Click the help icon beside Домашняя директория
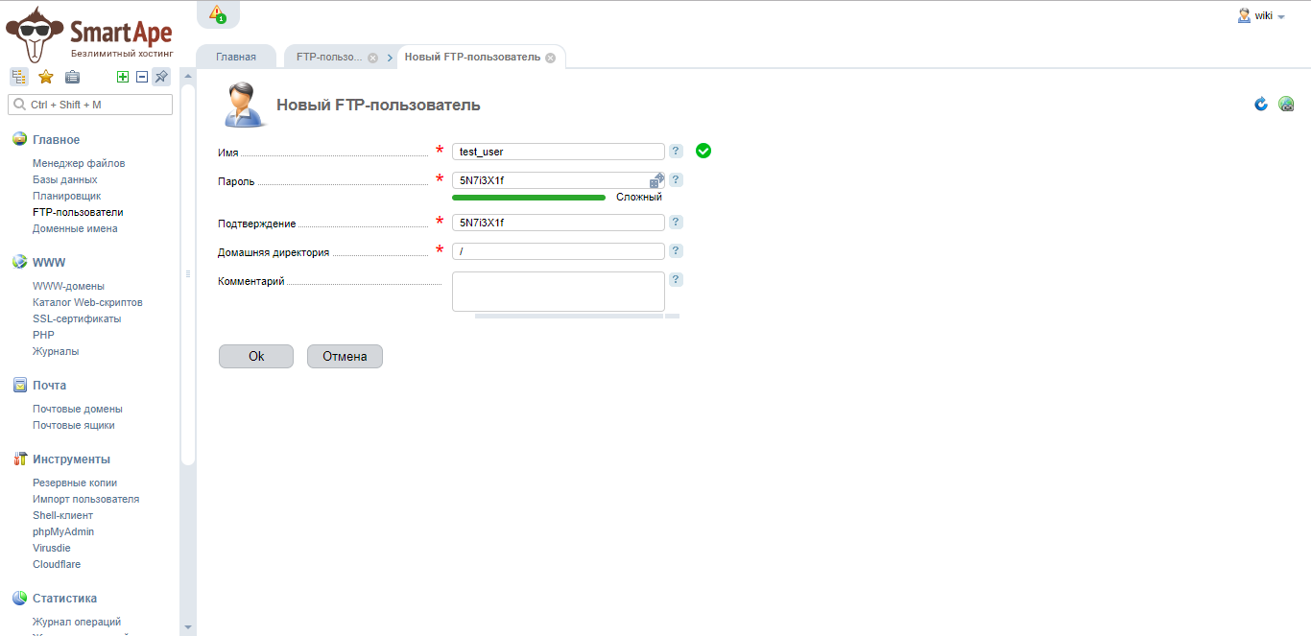The image size is (1311, 636). pyautogui.click(x=676, y=251)
